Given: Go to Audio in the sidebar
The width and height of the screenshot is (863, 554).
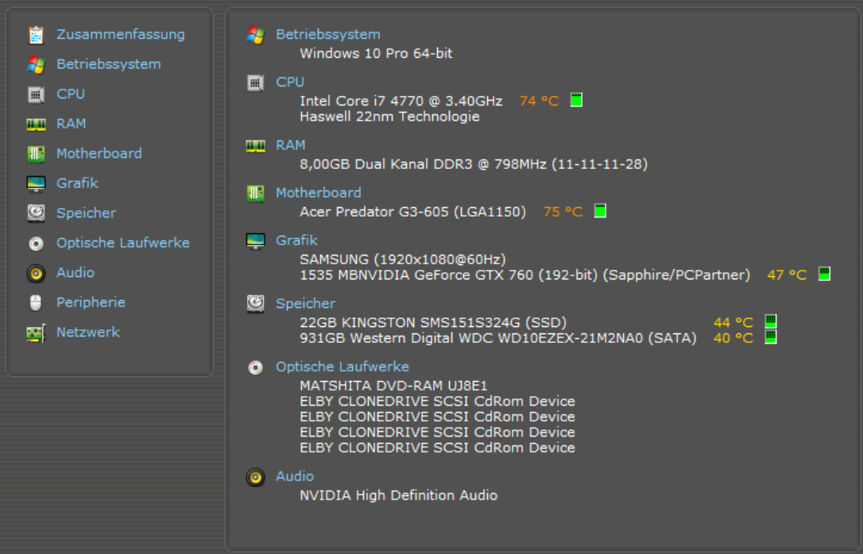Looking at the screenshot, I should click(75, 272).
